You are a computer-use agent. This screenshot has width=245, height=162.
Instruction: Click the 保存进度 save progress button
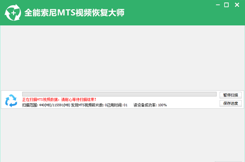[230, 103]
